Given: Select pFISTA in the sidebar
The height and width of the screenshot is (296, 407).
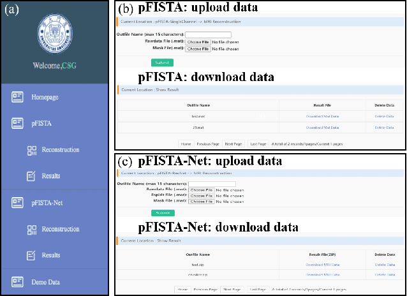Looking at the screenshot, I should coord(41,123).
